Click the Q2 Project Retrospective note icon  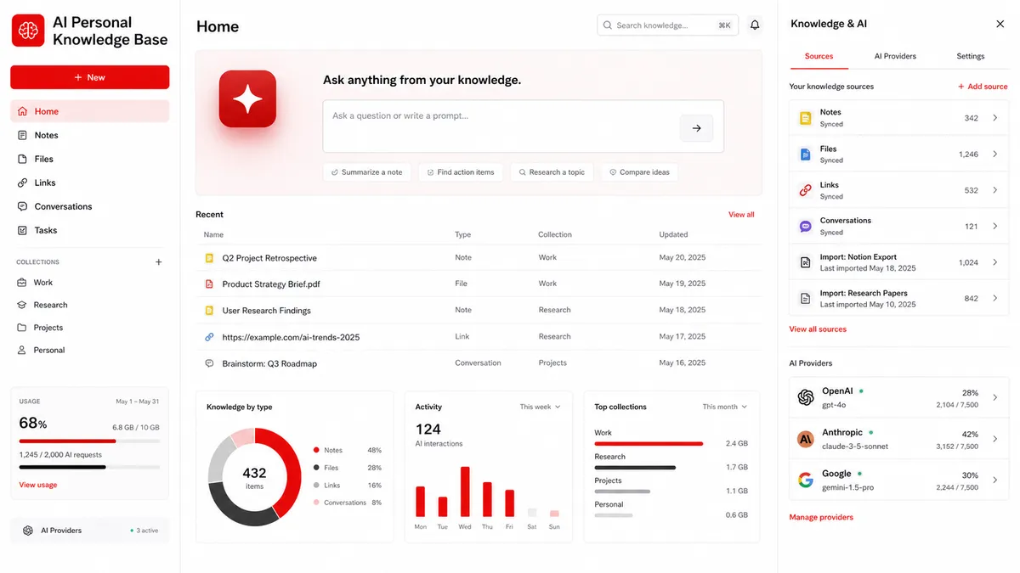tap(209, 258)
